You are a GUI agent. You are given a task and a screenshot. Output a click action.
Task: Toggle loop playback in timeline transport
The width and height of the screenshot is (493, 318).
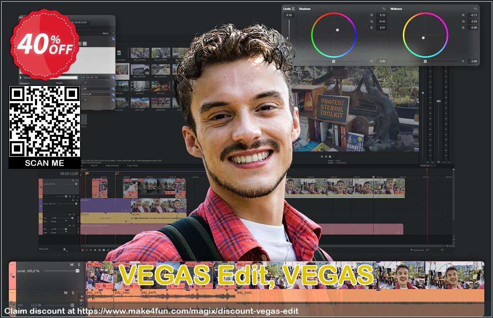(87, 250)
